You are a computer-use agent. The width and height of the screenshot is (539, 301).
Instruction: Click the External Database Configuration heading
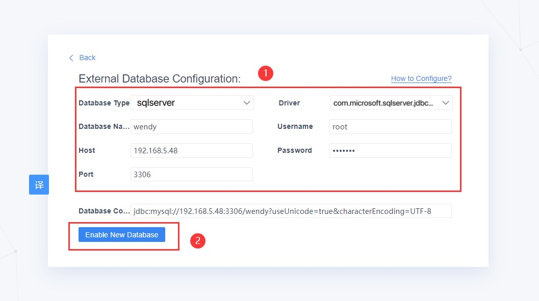coord(159,78)
